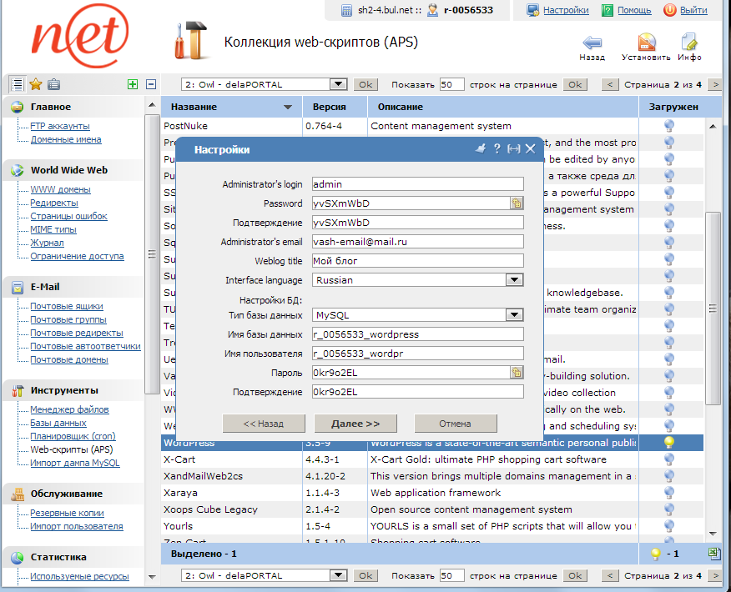
Task: Click the lightbulb in the WordPress row
Action: [668, 443]
